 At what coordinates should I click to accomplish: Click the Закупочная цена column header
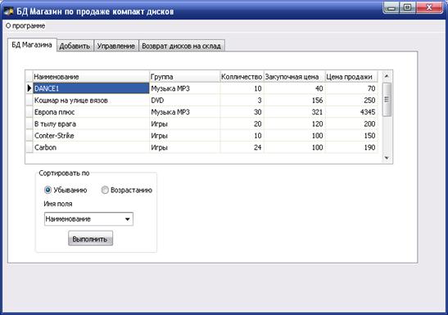294,77
